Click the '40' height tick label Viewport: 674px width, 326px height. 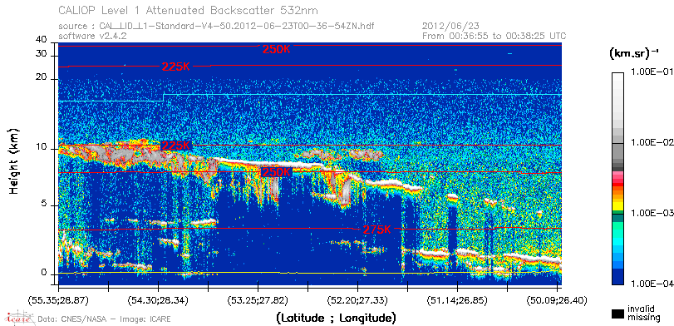point(42,40)
